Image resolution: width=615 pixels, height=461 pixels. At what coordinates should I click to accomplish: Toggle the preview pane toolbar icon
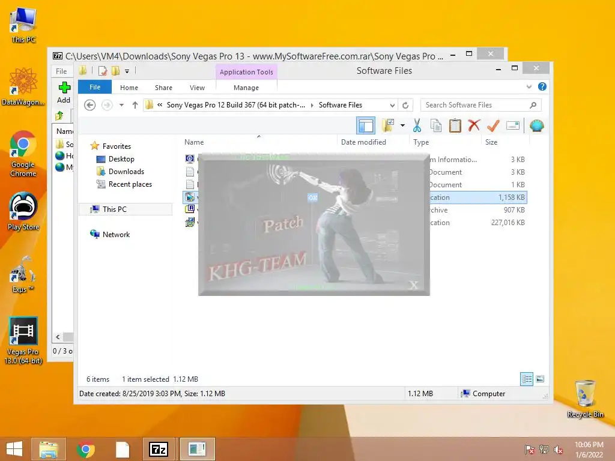click(366, 126)
